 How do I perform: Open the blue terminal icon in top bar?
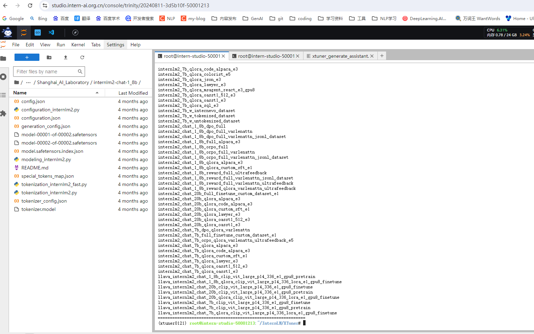click(x=38, y=33)
